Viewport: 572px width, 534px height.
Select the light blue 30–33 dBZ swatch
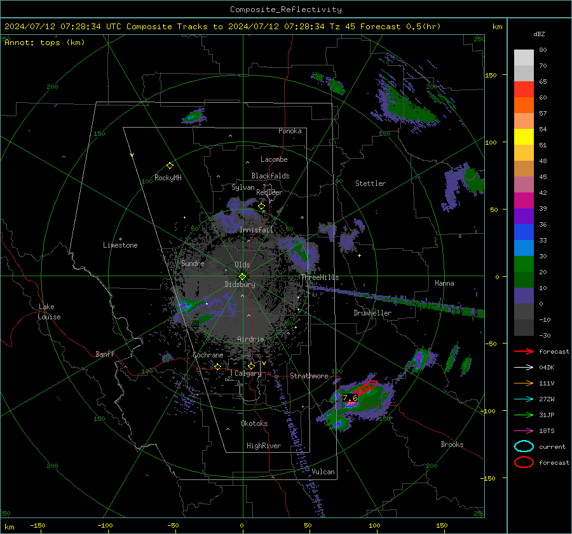click(x=524, y=248)
